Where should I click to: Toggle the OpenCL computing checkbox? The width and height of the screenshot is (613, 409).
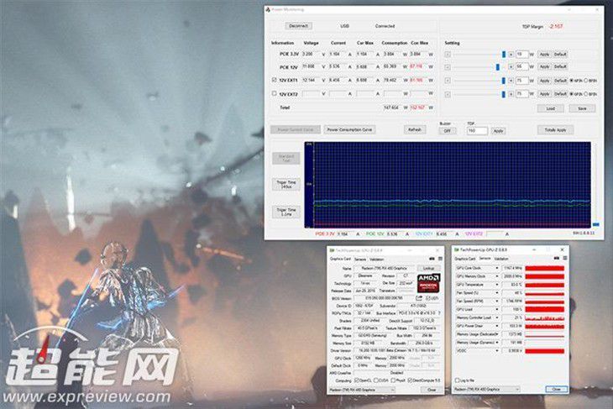click(x=356, y=380)
